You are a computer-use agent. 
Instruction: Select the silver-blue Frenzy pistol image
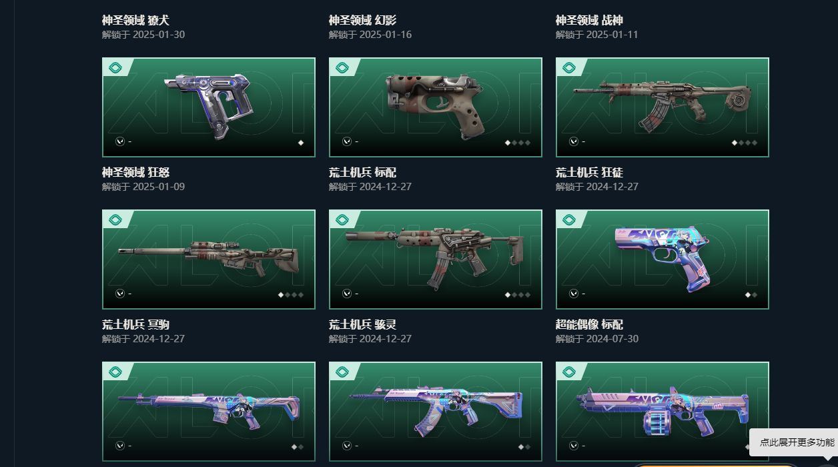tap(209, 107)
